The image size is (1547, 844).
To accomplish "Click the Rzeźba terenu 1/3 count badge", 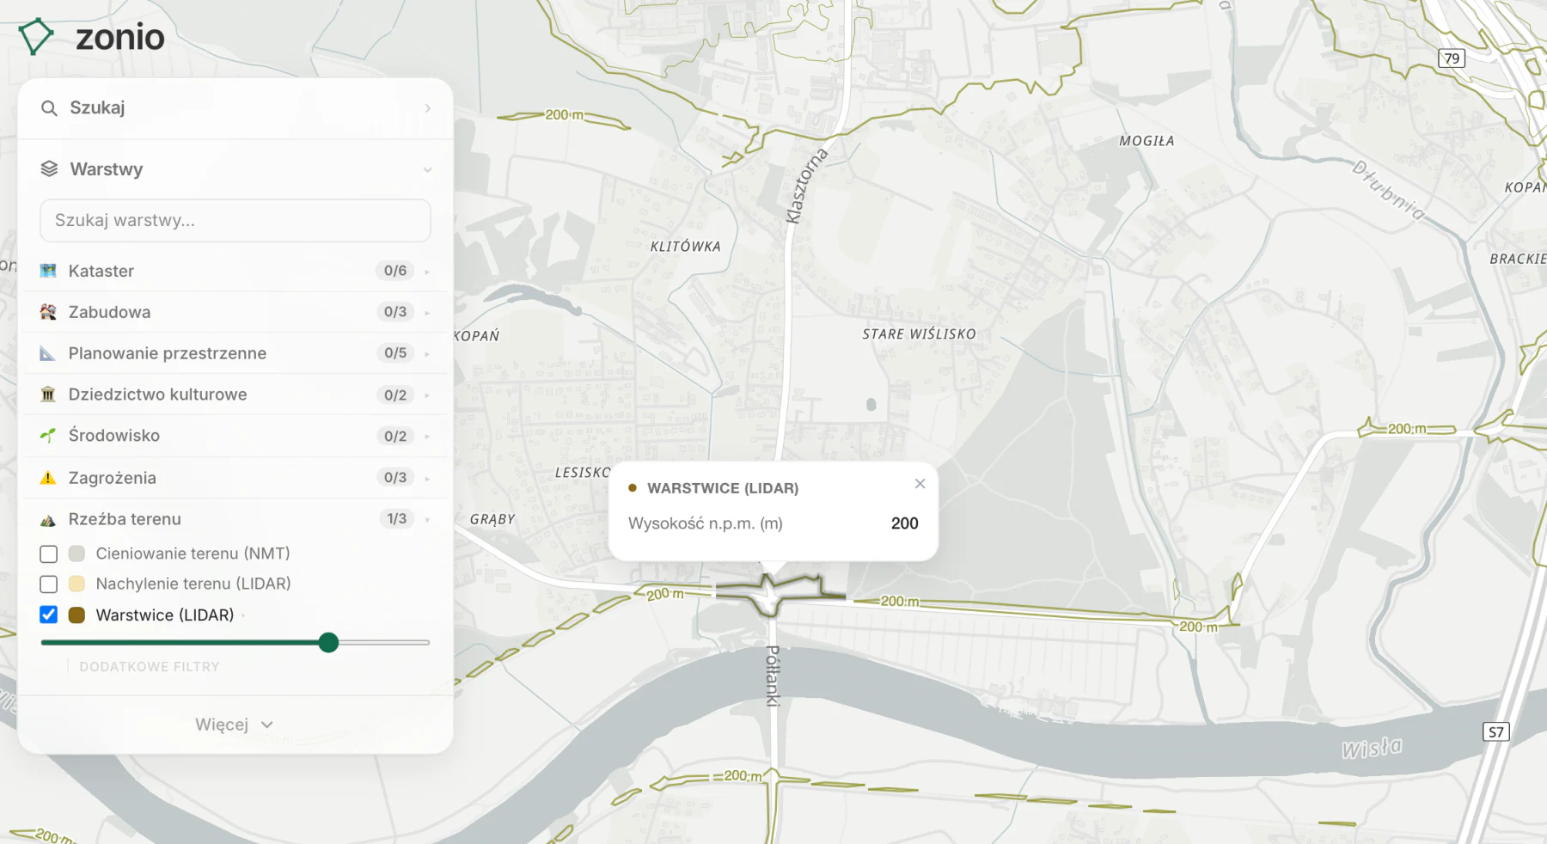I will (x=396, y=519).
